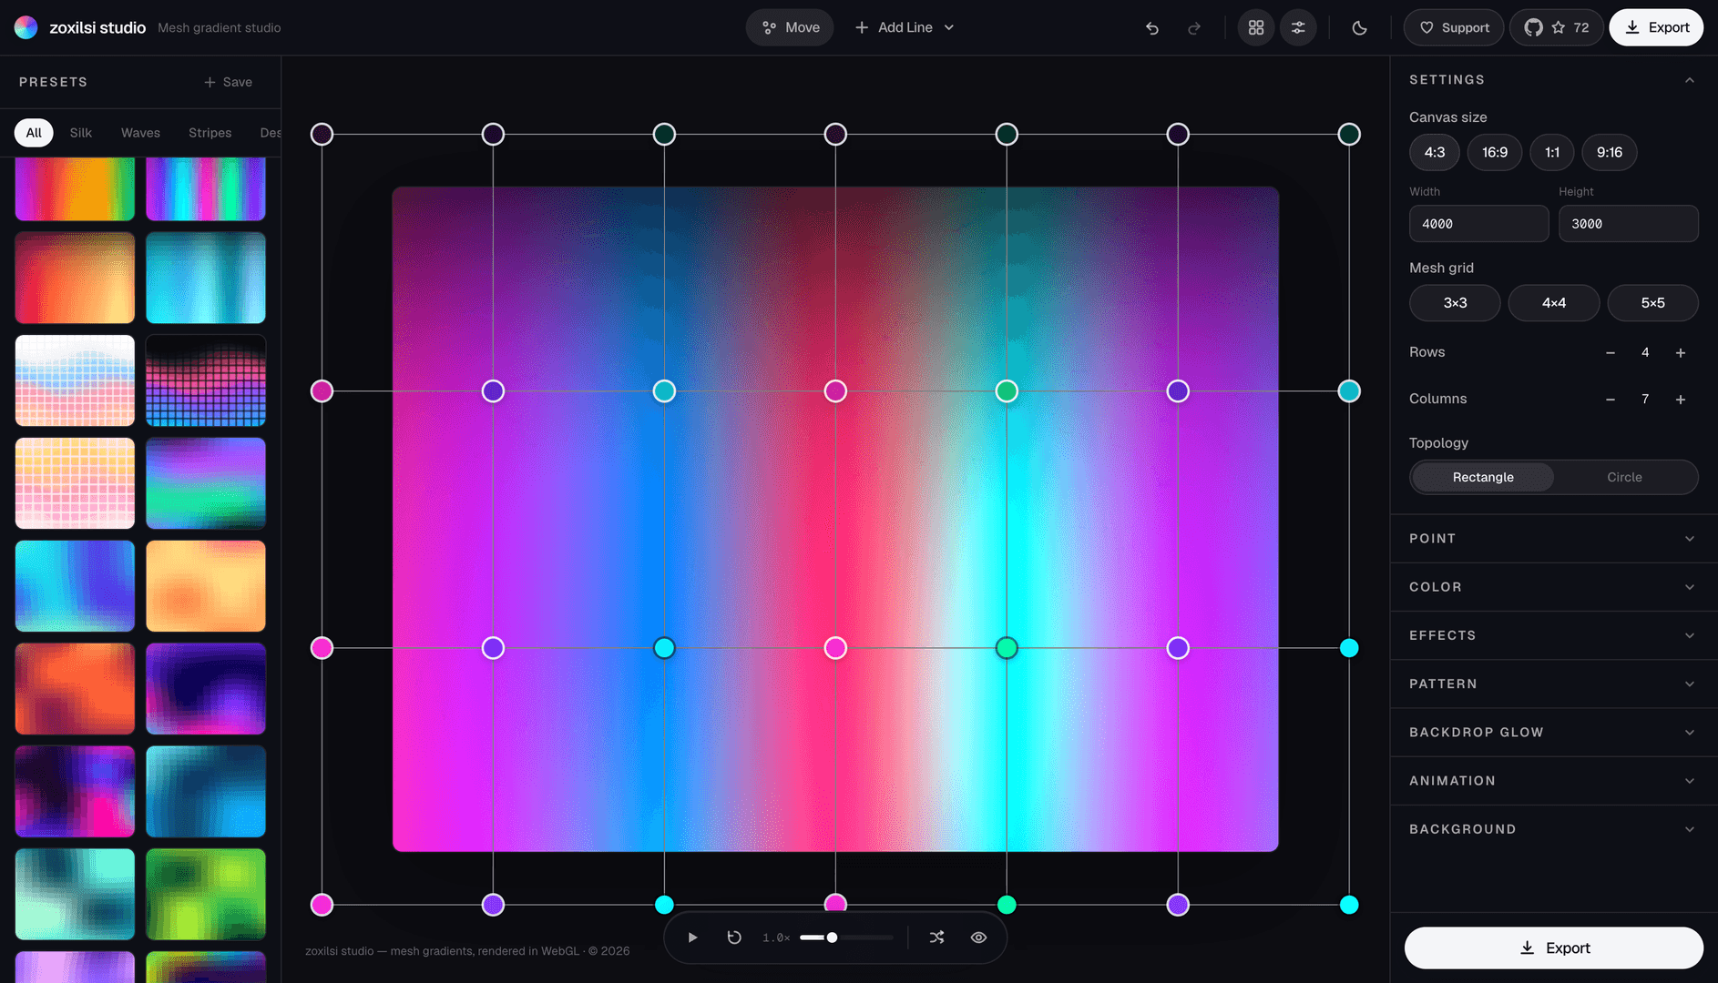1718x983 pixels.
Task: Click the Width input field
Action: [1478, 224]
